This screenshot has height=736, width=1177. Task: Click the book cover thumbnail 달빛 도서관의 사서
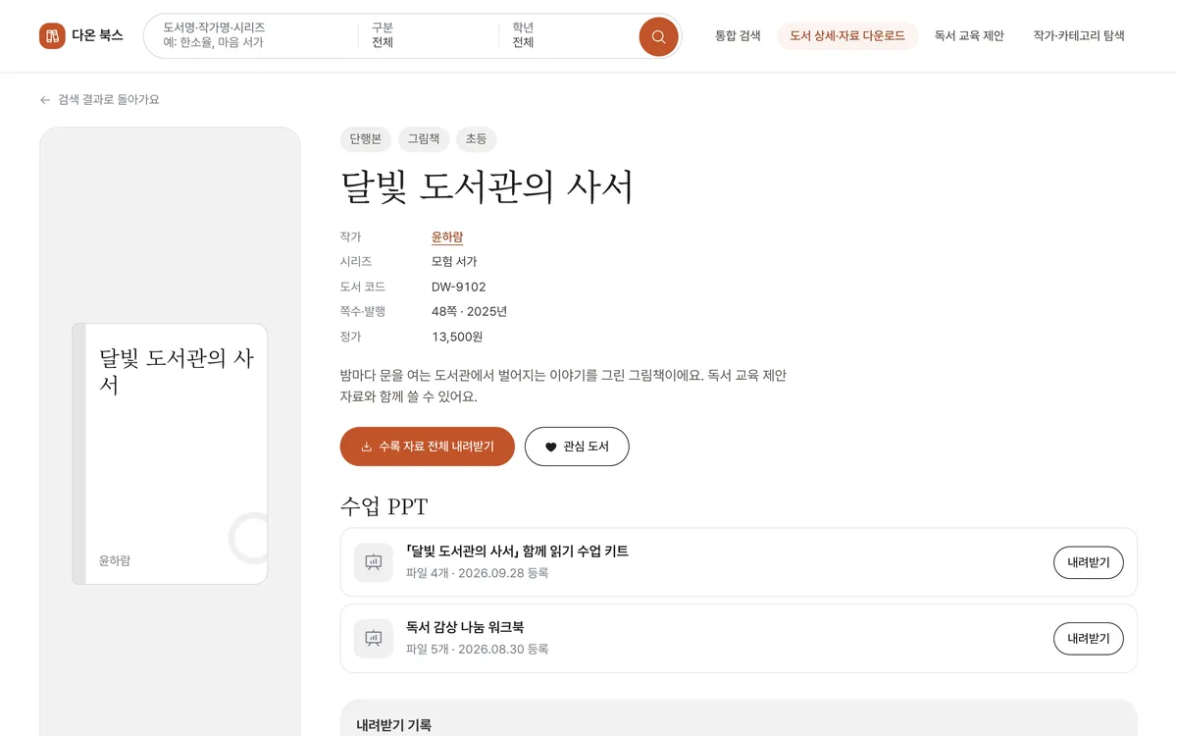point(170,453)
